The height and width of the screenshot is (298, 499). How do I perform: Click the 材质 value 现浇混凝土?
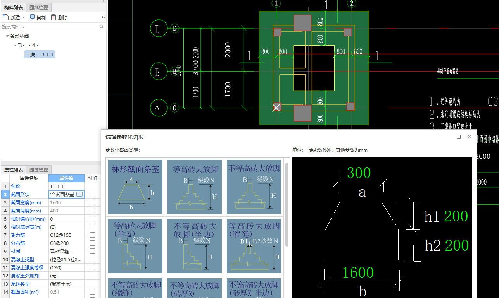pyautogui.click(x=66, y=251)
